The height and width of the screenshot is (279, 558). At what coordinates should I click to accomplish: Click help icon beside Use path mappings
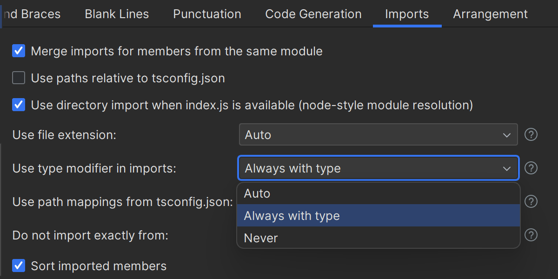531,201
